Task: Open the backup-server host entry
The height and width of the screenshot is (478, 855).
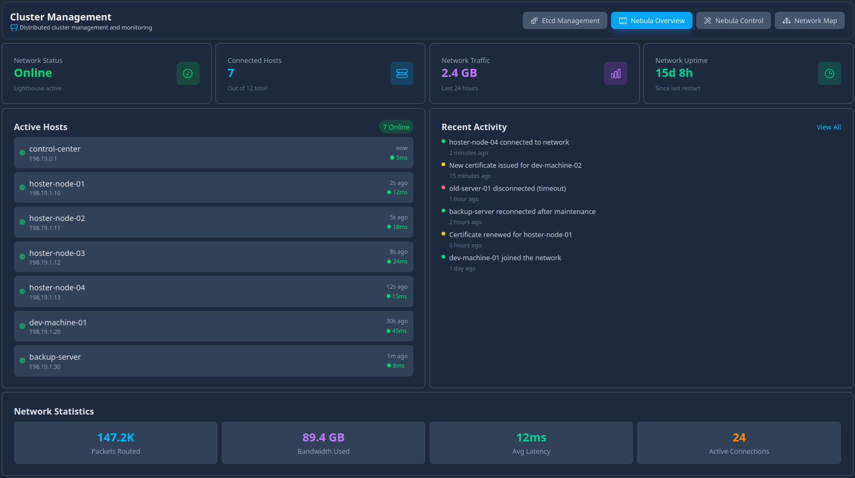Action: (x=213, y=361)
